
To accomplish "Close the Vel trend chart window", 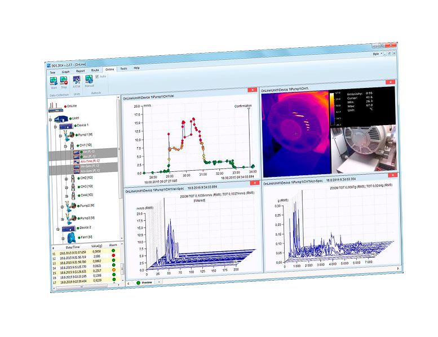I will click(x=252, y=90).
